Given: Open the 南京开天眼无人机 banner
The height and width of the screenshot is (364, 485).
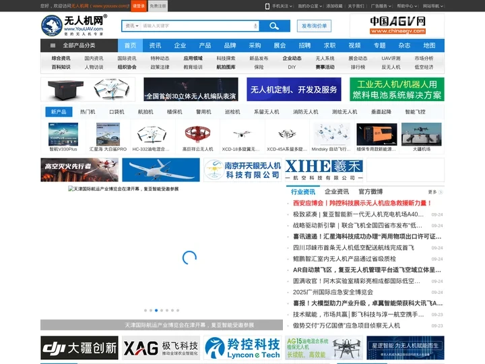Looking at the screenshot, I should click(243, 170).
